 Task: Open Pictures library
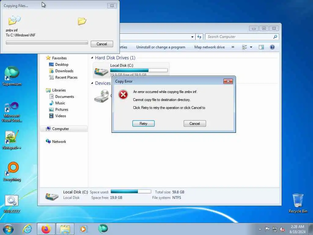point(61,109)
